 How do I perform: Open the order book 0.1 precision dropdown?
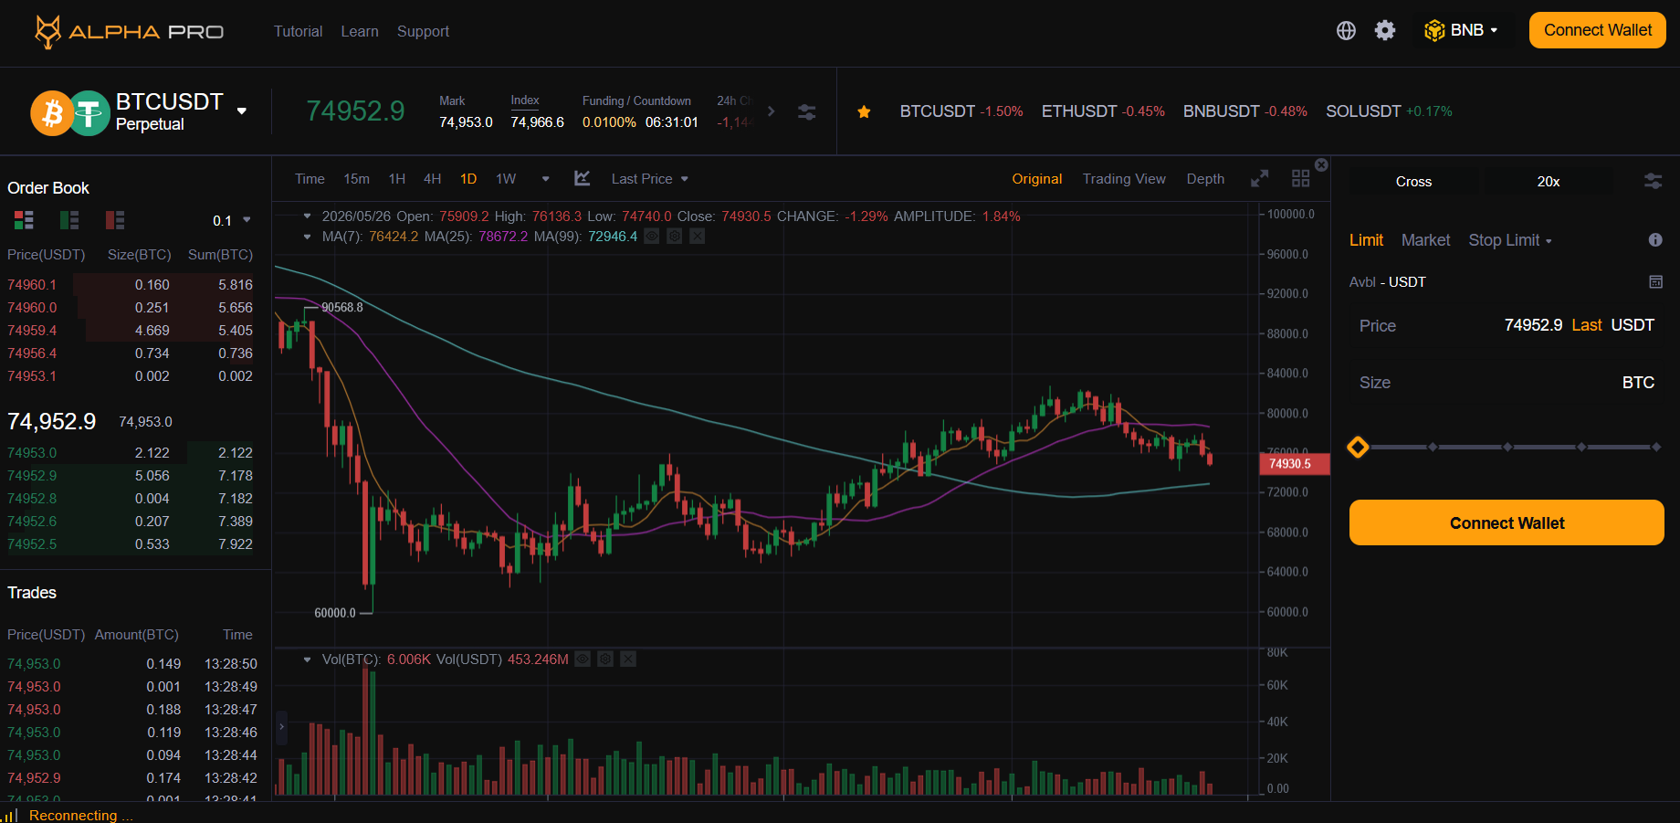(x=231, y=220)
